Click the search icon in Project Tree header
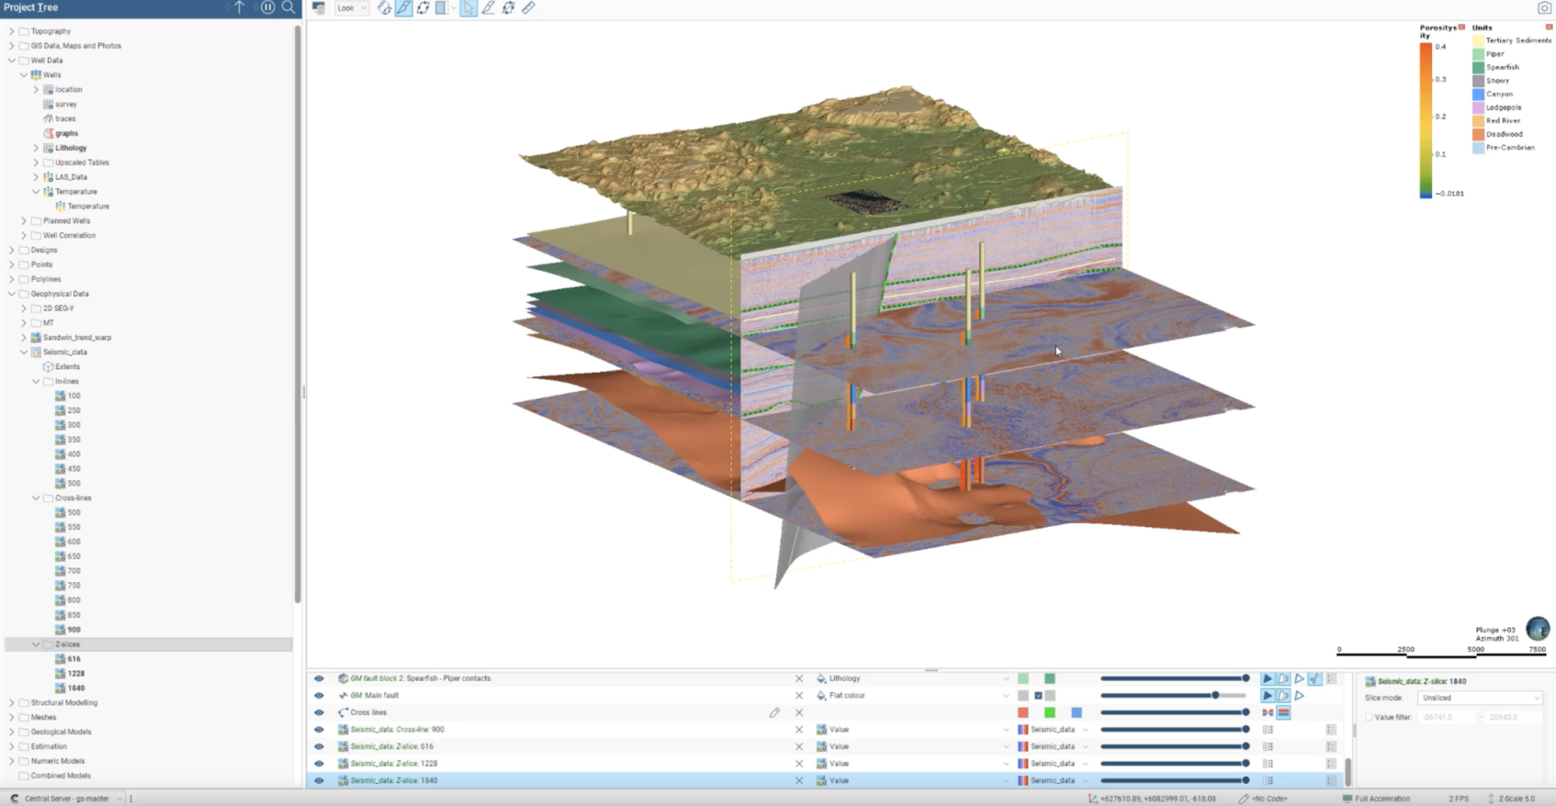 click(x=288, y=7)
